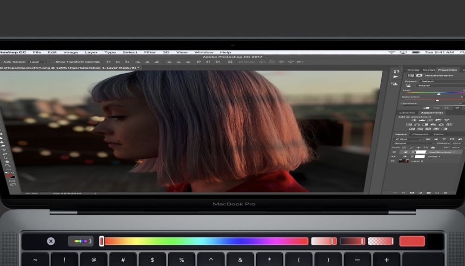Hide the Layer 0 layer
465x266 pixels.
(392, 161)
